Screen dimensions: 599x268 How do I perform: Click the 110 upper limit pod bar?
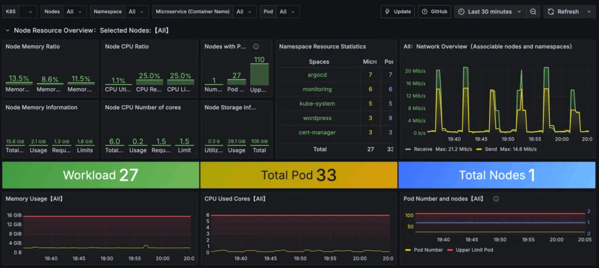click(259, 74)
